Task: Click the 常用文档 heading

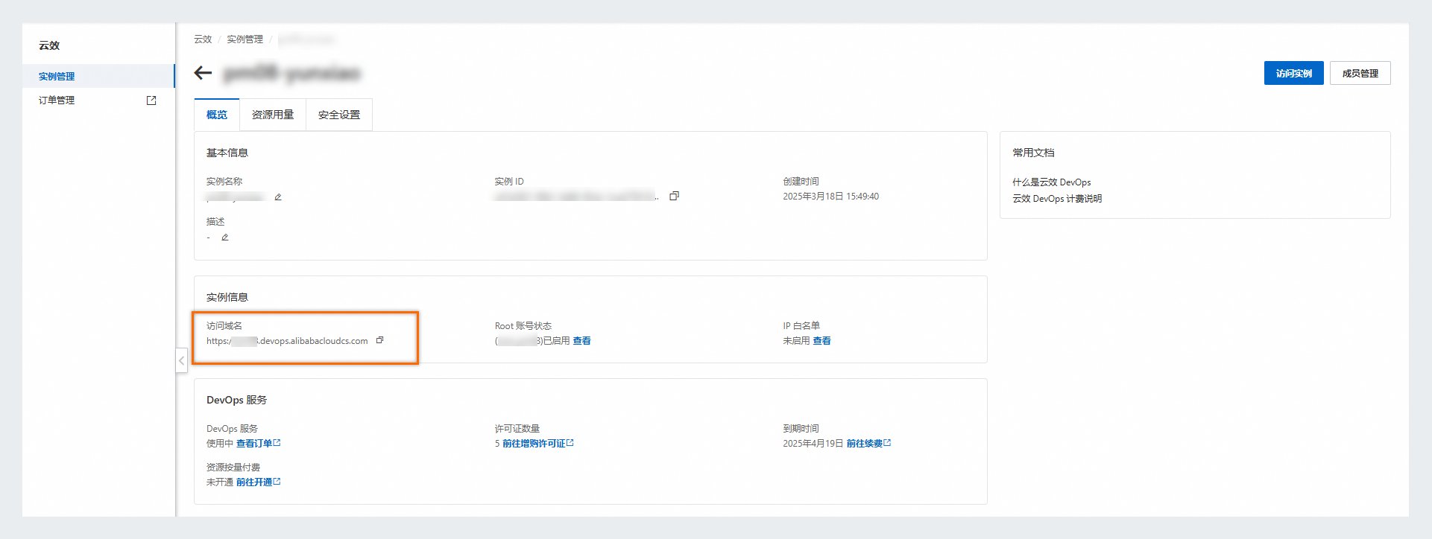Action: [1033, 153]
